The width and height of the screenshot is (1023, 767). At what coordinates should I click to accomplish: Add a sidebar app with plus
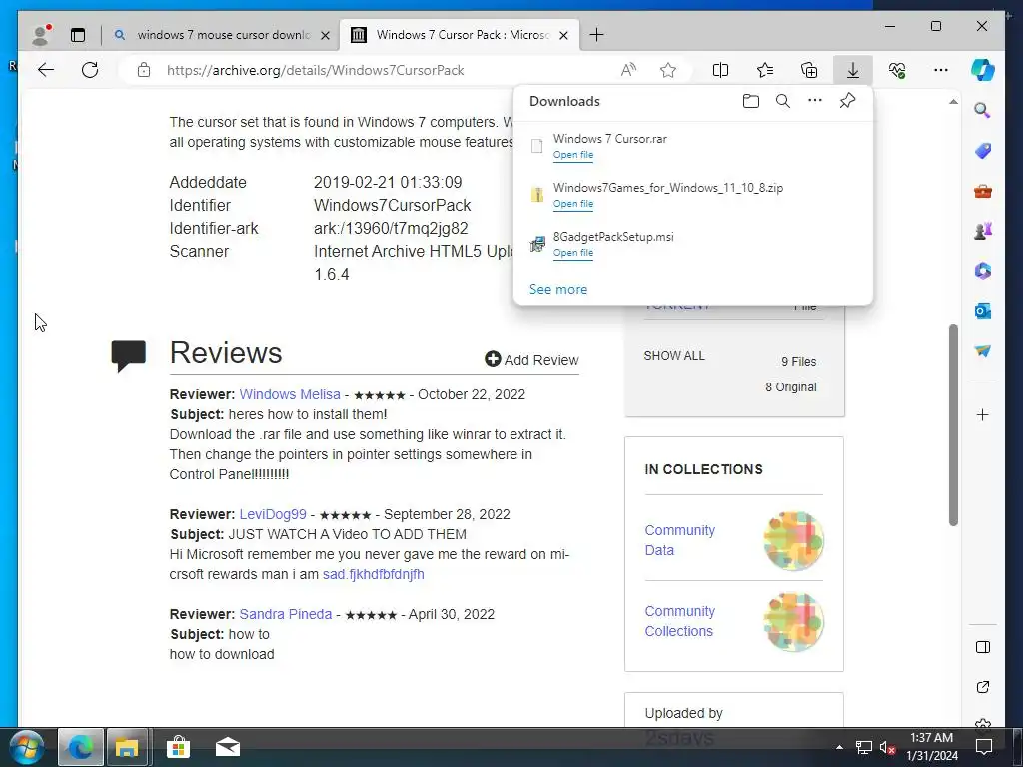(983, 414)
